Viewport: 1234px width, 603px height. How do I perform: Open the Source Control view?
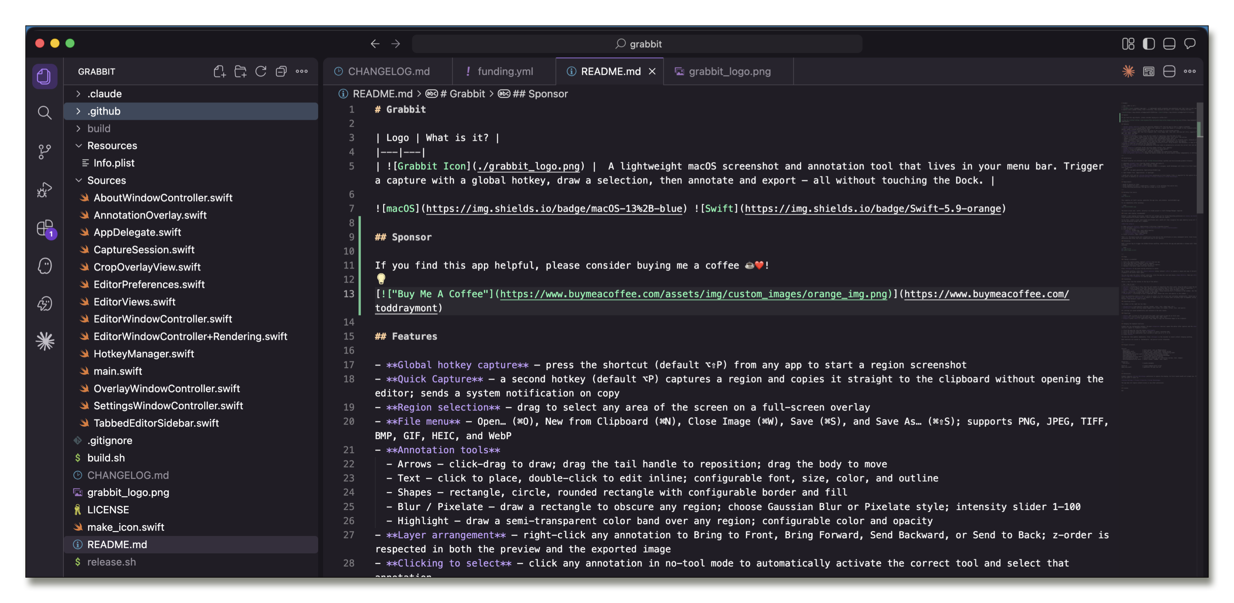tap(45, 151)
